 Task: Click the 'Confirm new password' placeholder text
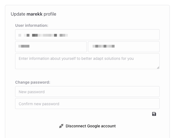point(39,104)
